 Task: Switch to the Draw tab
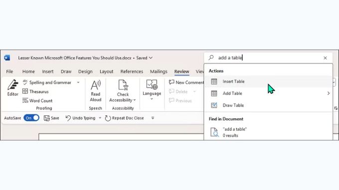[x=66, y=72]
